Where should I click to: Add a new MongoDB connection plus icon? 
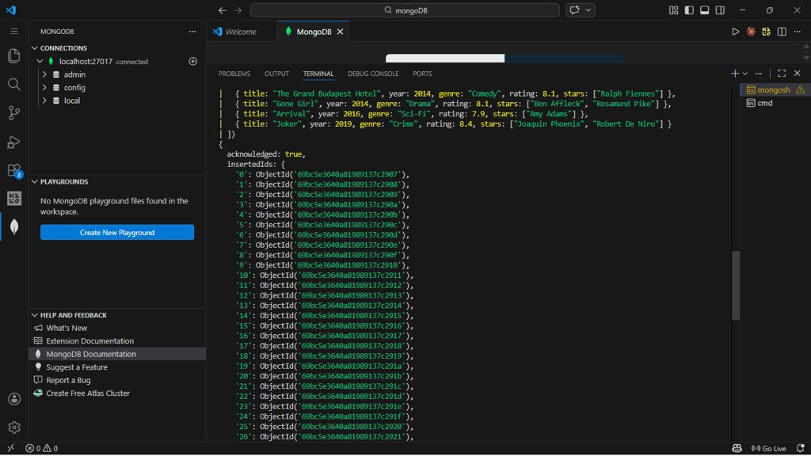pyautogui.click(x=193, y=62)
